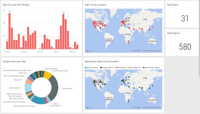Click the Bing logo on the sign-ins map

click(89, 51)
